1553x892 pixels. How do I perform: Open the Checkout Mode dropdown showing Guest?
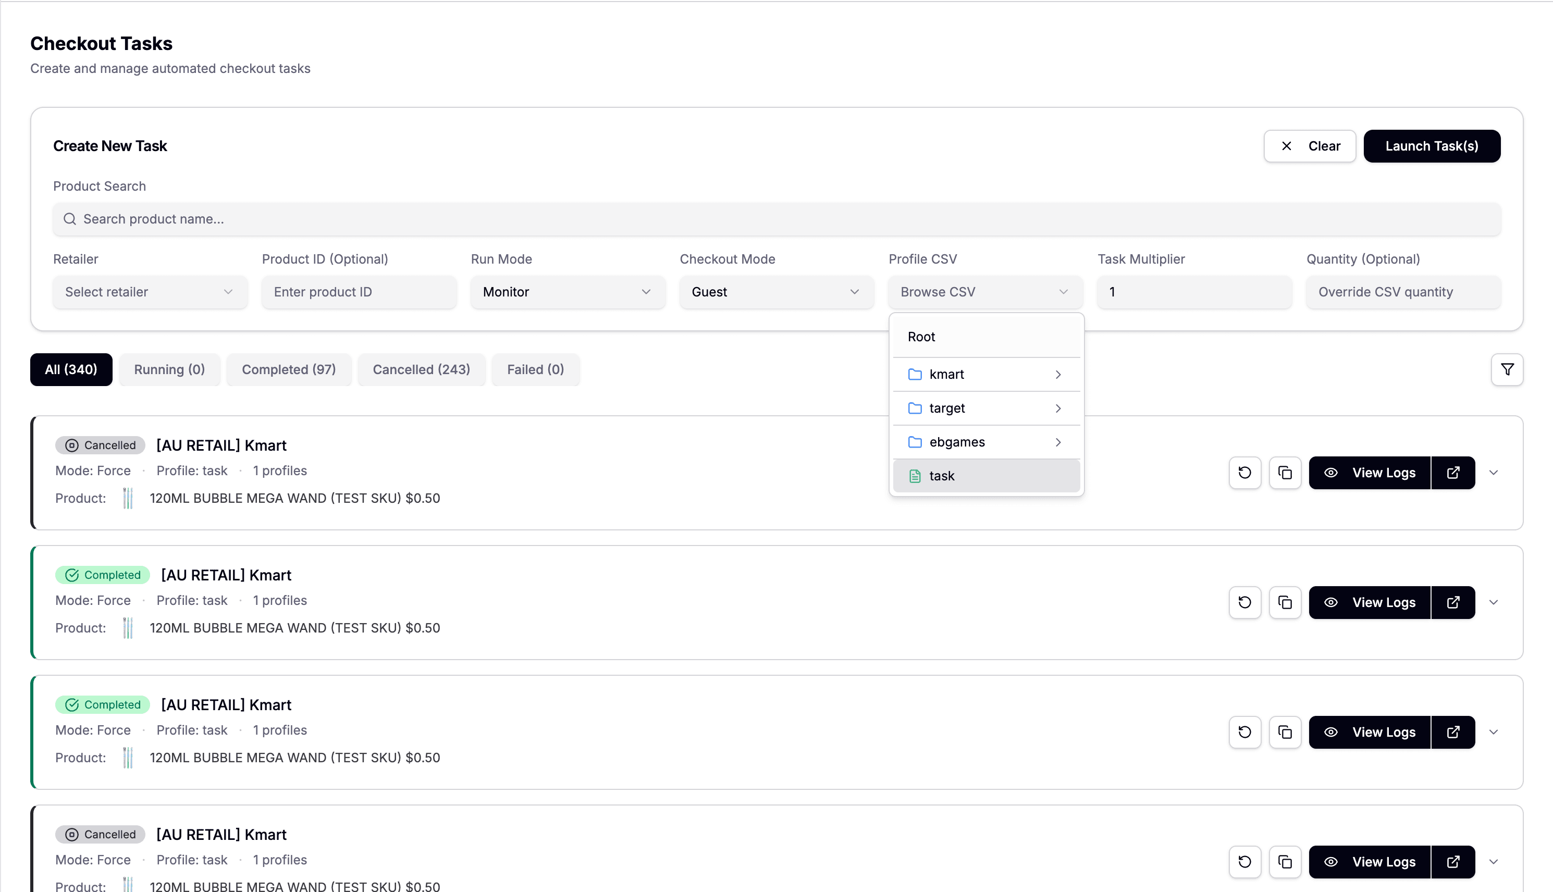[776, 292]
